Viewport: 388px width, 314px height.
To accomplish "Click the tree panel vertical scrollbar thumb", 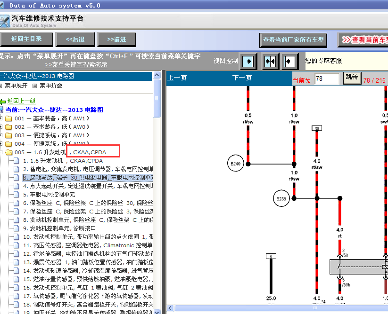I will 157,98.
